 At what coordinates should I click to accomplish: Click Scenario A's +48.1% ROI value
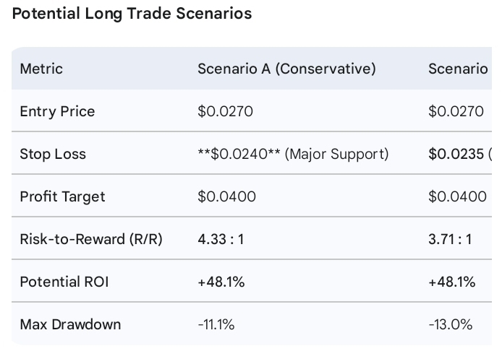(221, 282)
